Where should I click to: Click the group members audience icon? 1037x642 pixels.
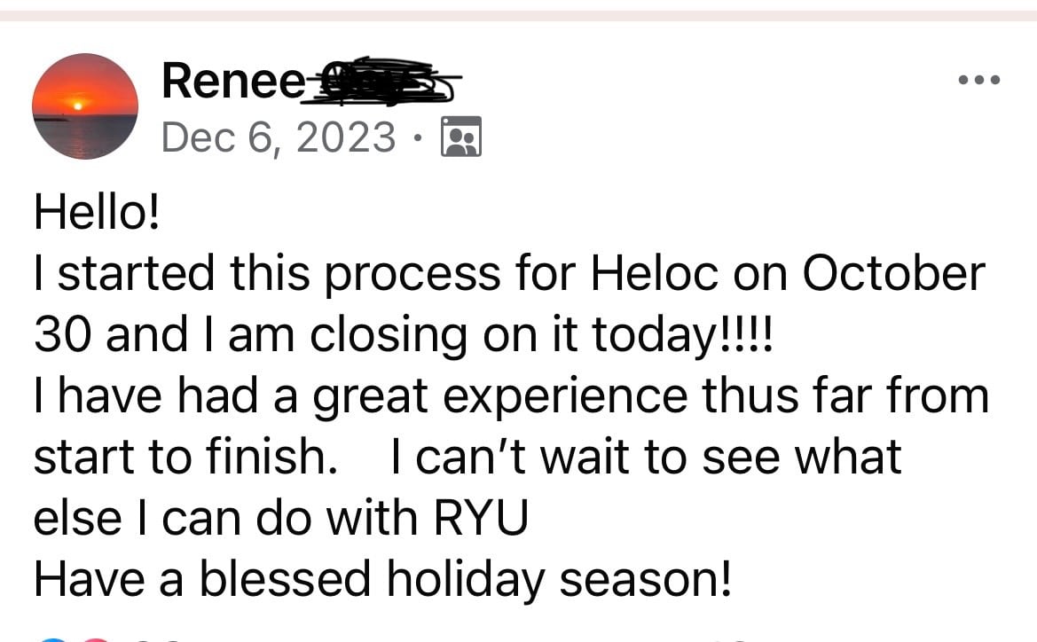461,137
